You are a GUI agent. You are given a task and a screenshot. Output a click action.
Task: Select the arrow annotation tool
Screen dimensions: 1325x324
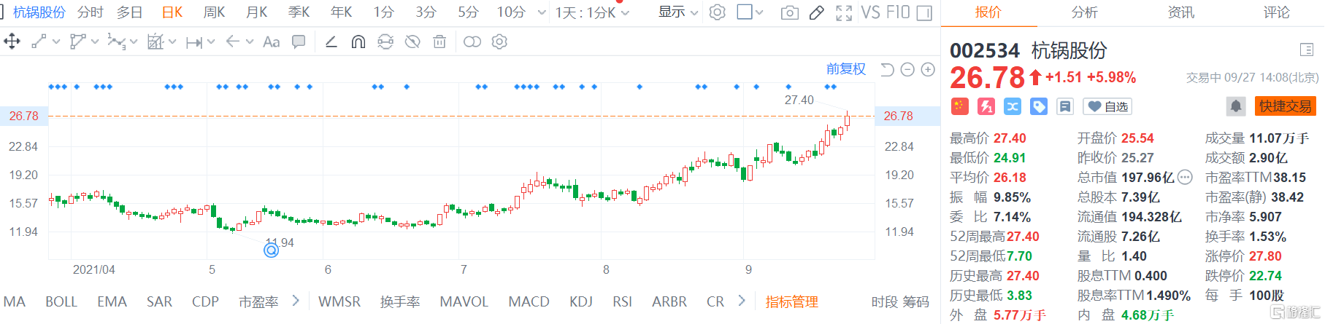(233, 42)
